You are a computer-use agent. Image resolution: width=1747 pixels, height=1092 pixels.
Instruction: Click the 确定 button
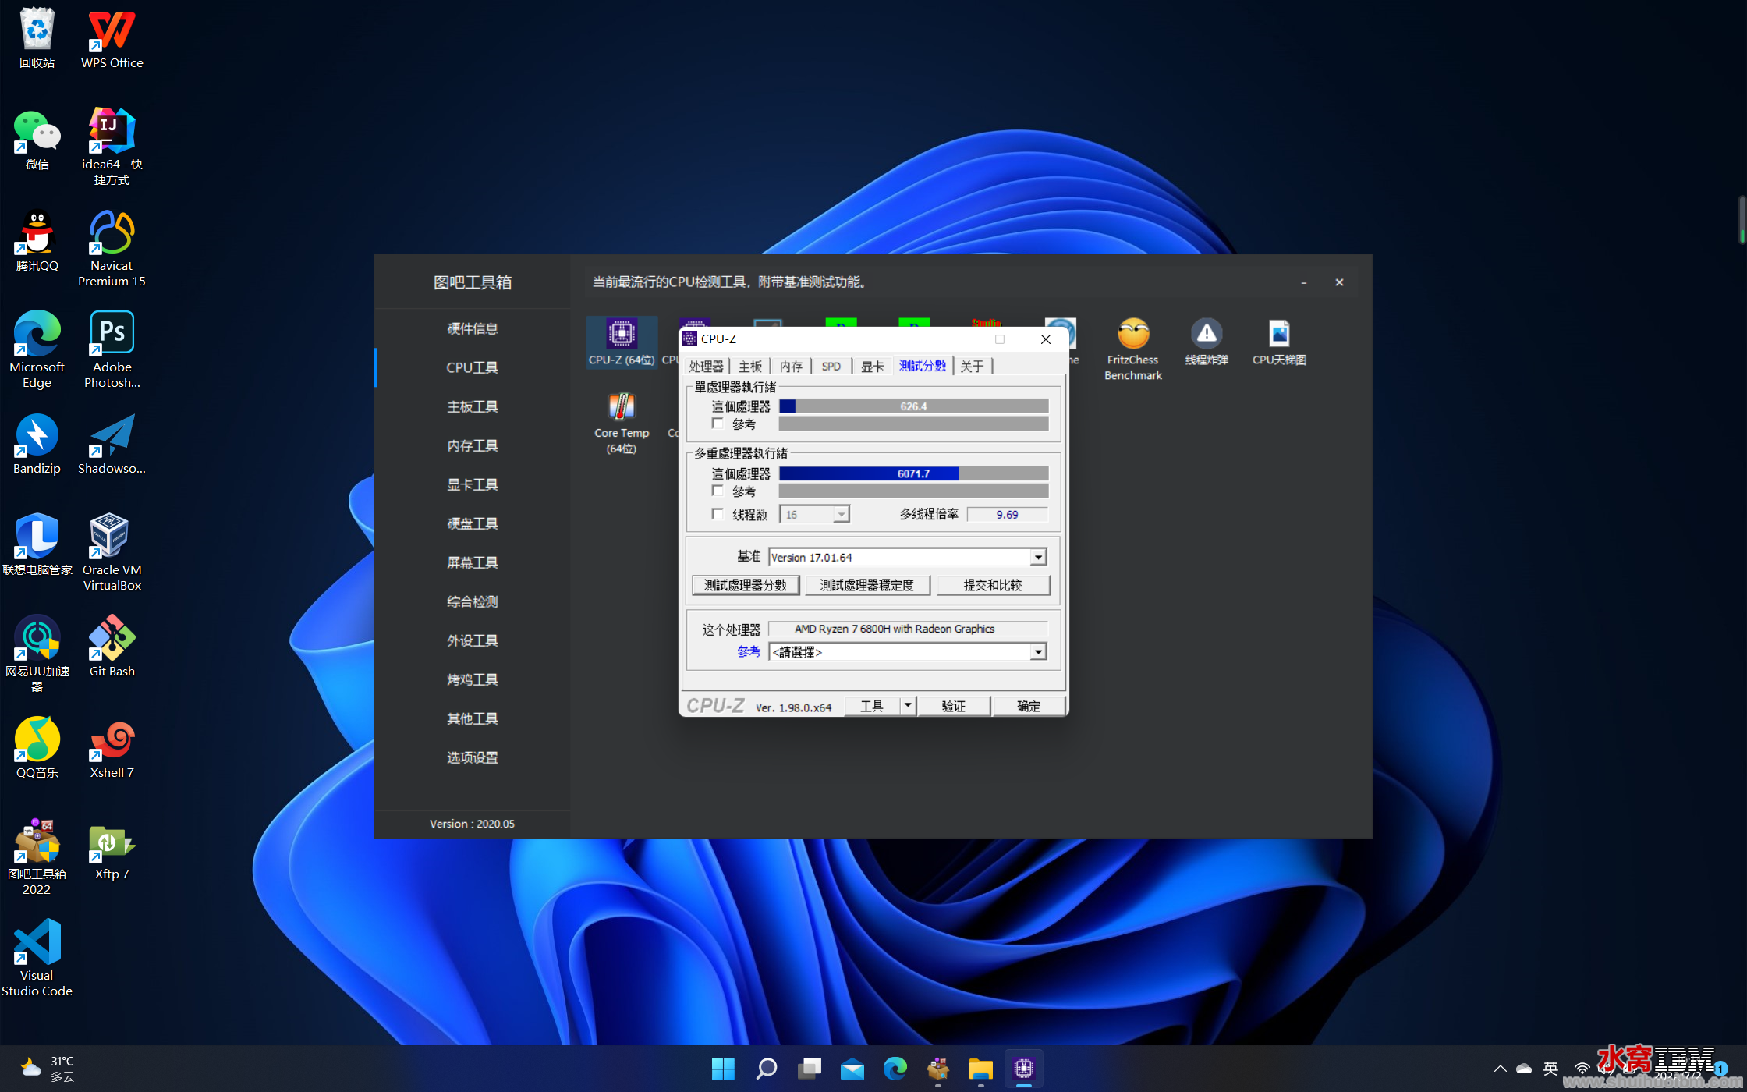click(1029, 706)
